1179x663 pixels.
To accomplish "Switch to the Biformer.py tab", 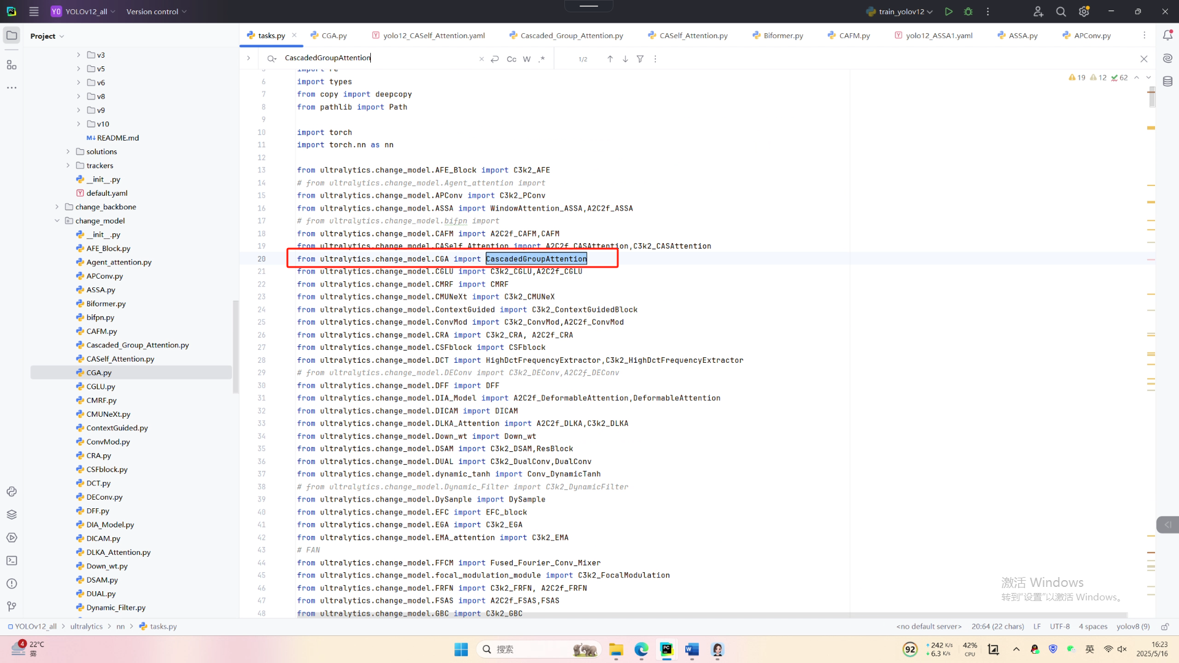I will 782,36.
